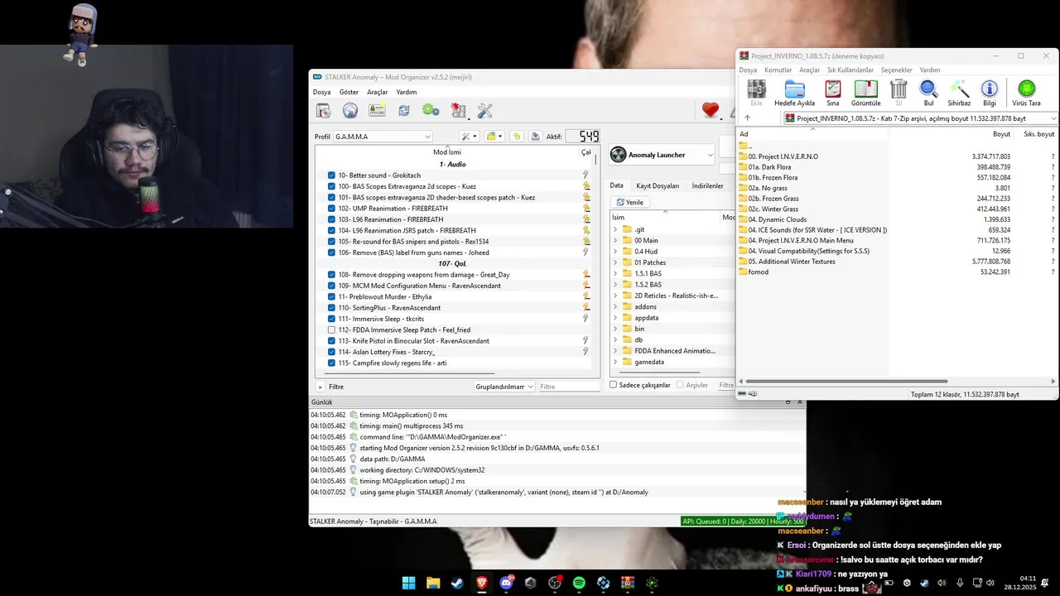Screen dimensions: 1060x596
Task: Open Seçenekler menu in WinRAR
Action: point(896,70)
